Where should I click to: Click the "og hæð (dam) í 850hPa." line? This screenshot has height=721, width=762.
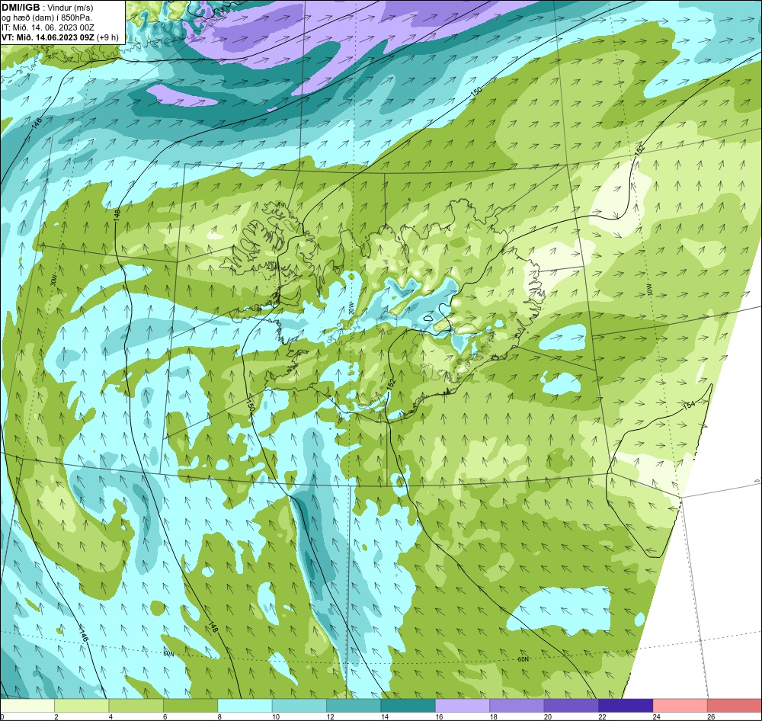point(47,18)
